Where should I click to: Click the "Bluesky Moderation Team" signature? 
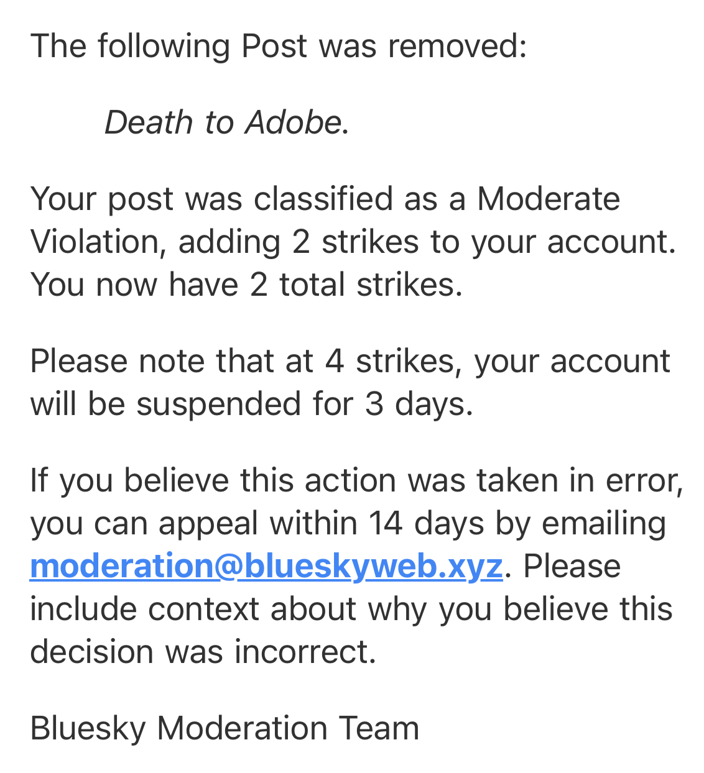point(225,728)
